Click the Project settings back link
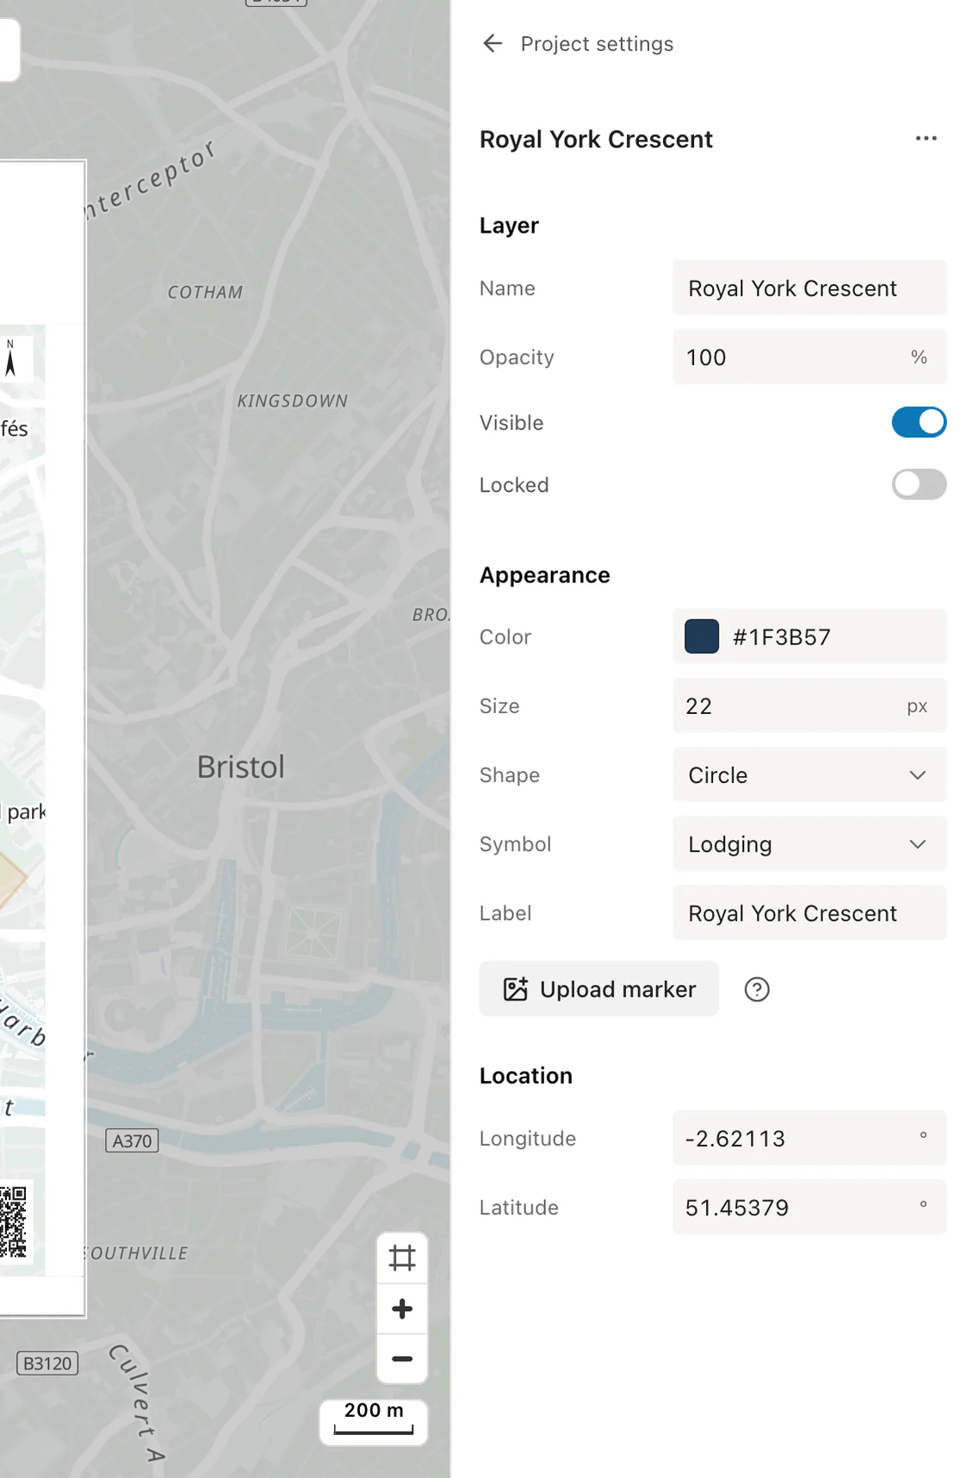This screenshot has height=1478, width=973. point(597,43)
